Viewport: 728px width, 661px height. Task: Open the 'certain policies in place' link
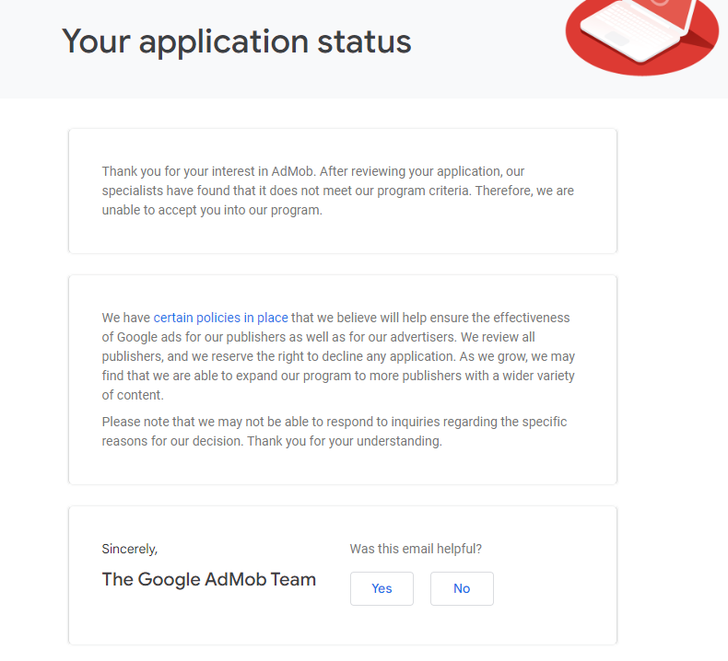[220, 318]
